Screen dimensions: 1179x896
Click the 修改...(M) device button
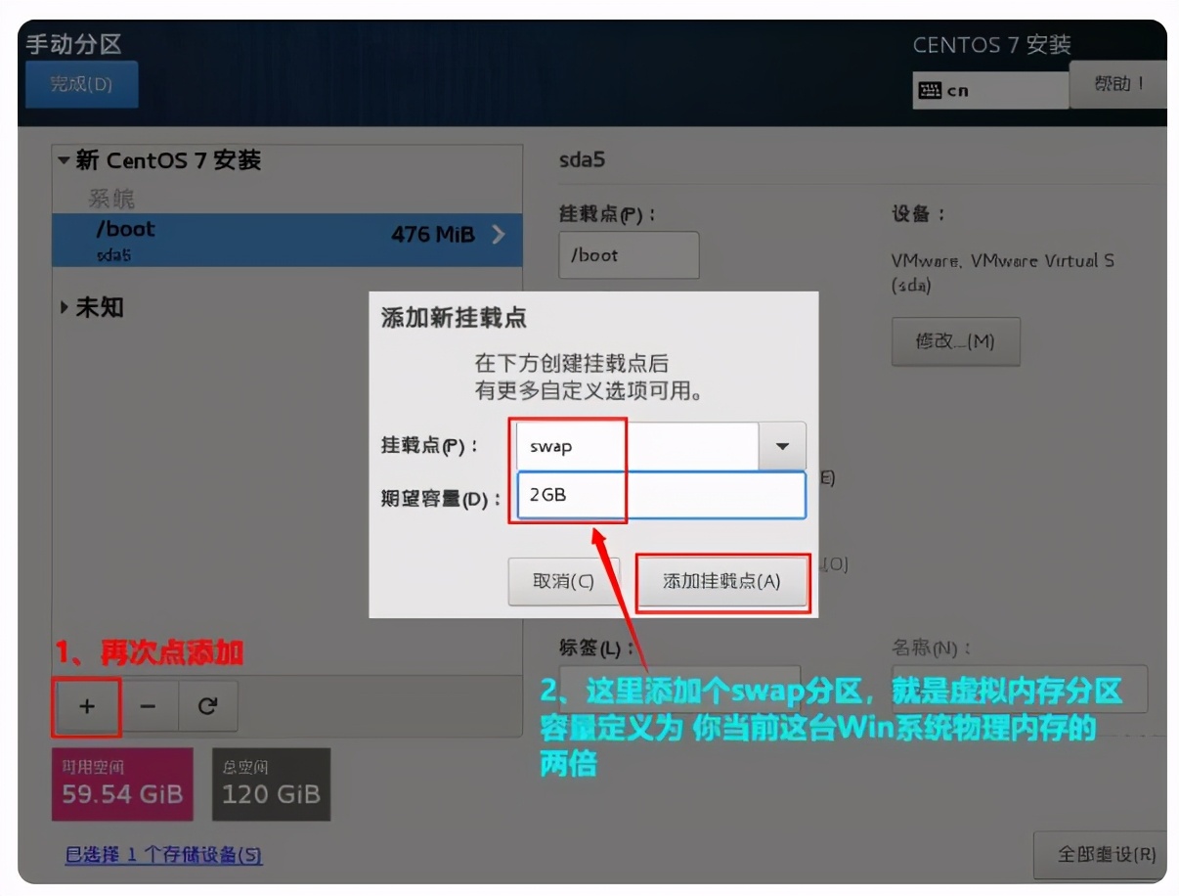tap(955, 341)
